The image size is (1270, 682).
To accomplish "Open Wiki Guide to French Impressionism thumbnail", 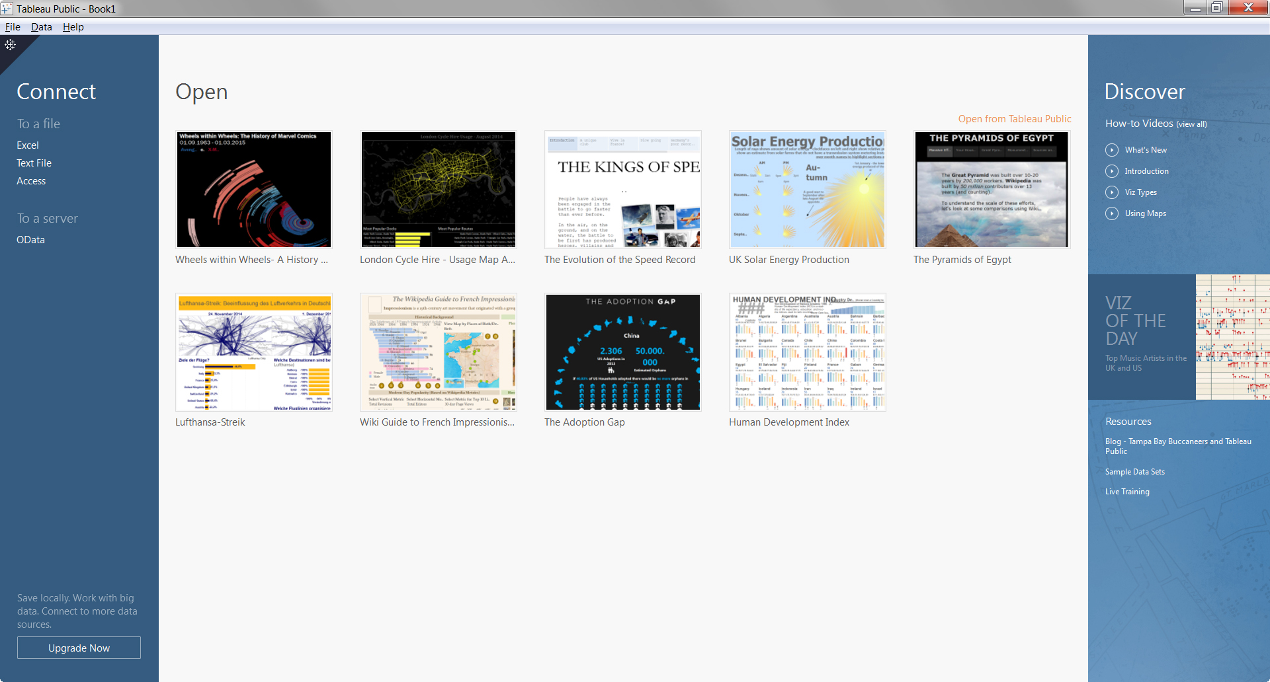I will 439,352.
